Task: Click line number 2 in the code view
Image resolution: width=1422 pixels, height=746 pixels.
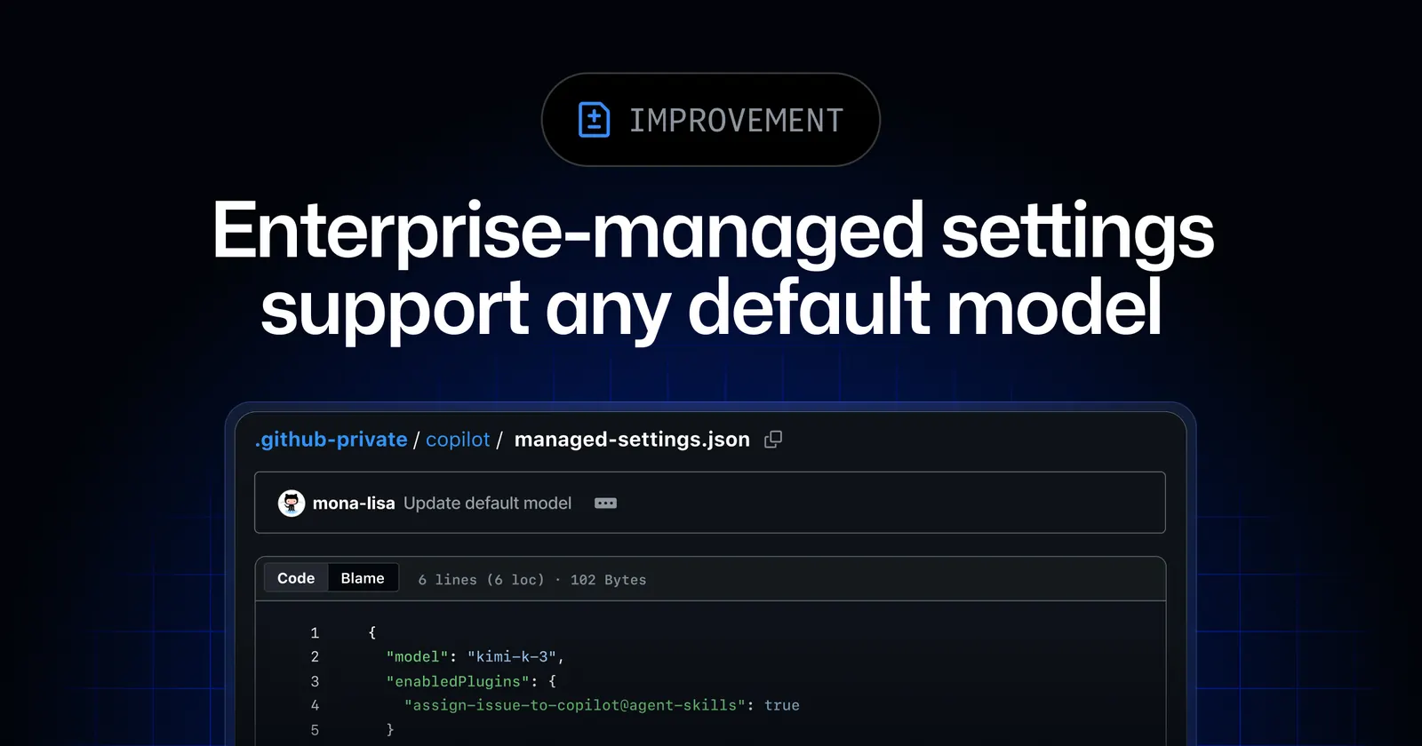Action: click(315, 656)
